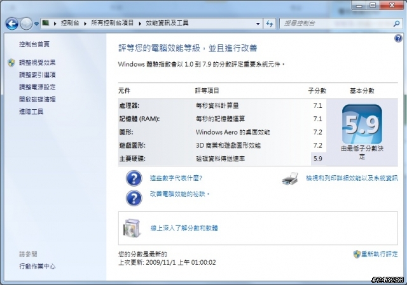Open 開啟磁碟清理 link

pyautogui.click(x=38, y=99)
